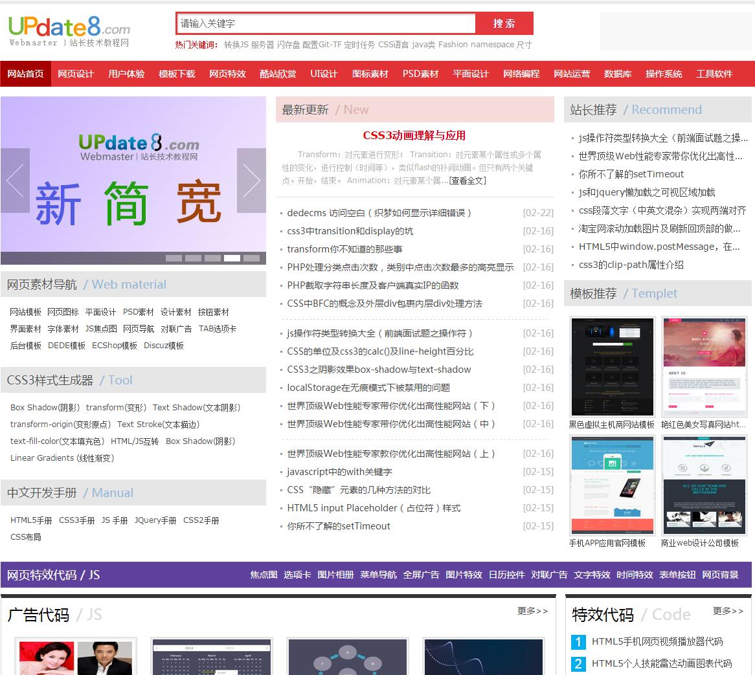Viewport: 755px width, 675px height.
Task: Expand 更多>> beside 特效代码 heading
Action: (728, 611)
